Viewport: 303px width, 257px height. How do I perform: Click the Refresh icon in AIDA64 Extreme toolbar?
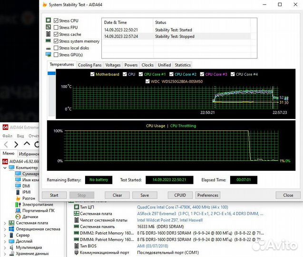pos(37,144)
